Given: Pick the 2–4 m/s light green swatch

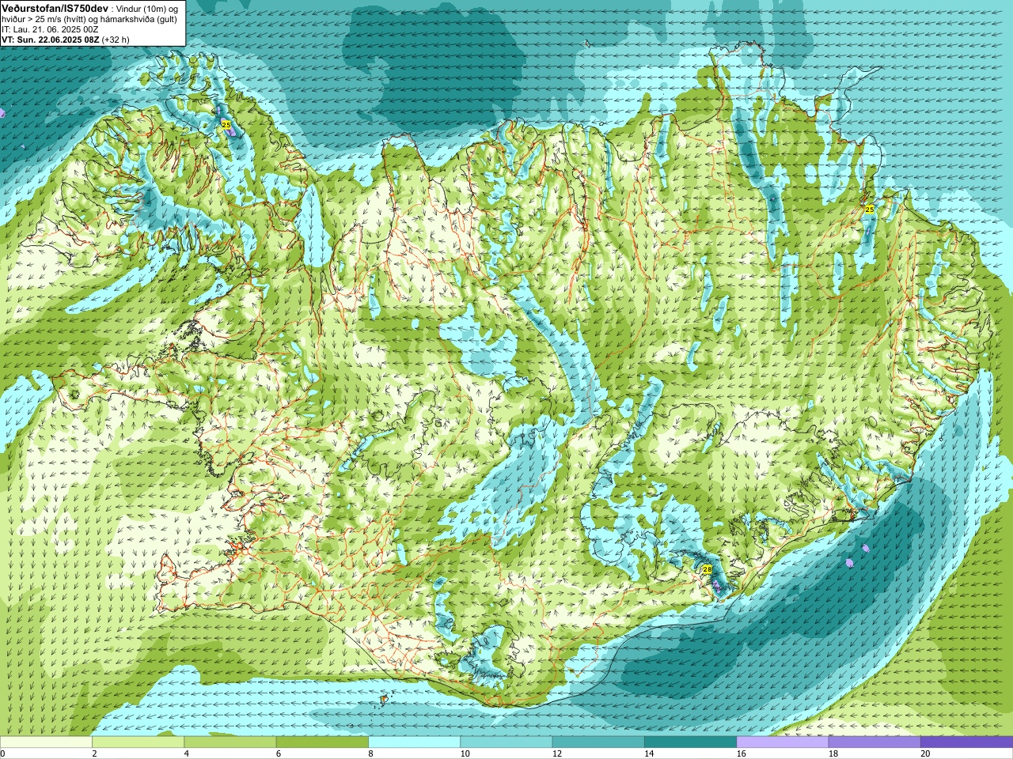Looking at the screenshot, I should tap(138, 742).
